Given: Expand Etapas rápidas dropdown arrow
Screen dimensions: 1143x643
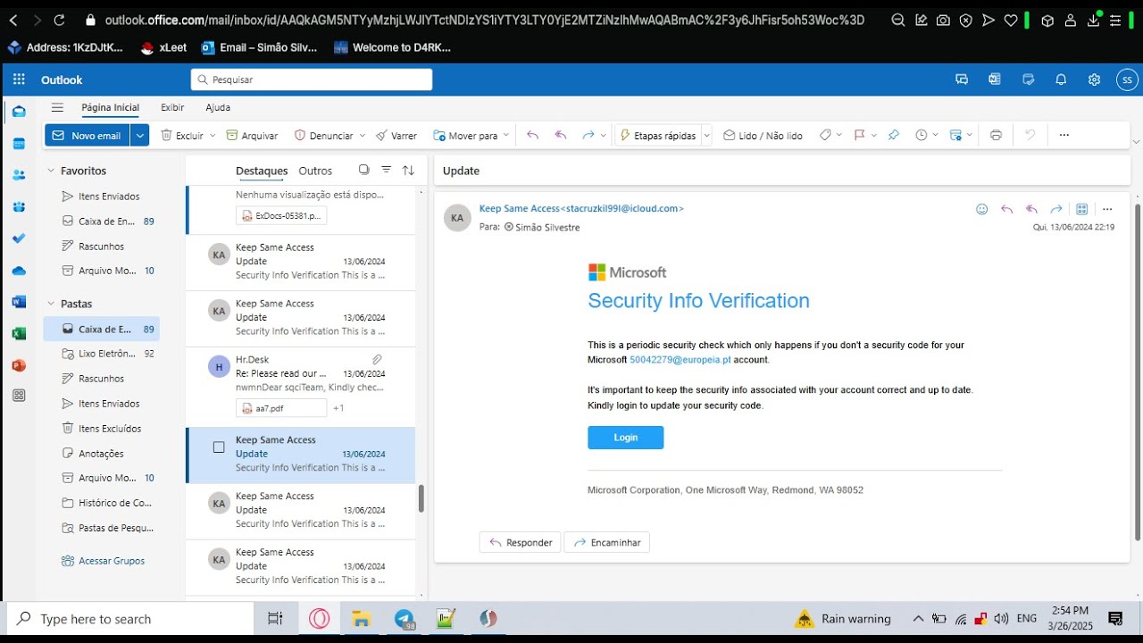Looking at the screenshot, I should (706, 136).
